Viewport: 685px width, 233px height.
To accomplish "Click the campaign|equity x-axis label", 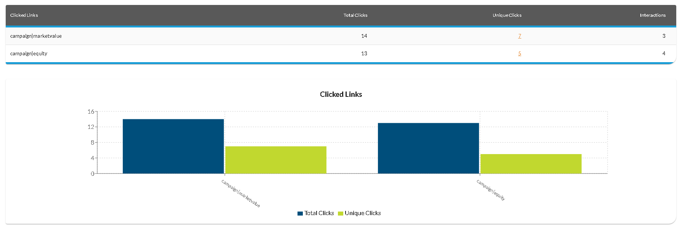I will [x=491, y=190].
